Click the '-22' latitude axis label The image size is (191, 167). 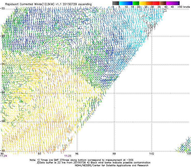click(x=2, y=36)
